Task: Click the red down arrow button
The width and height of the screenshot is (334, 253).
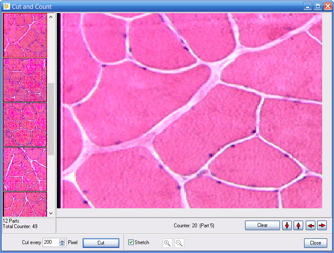Action: tap(287, 225)
